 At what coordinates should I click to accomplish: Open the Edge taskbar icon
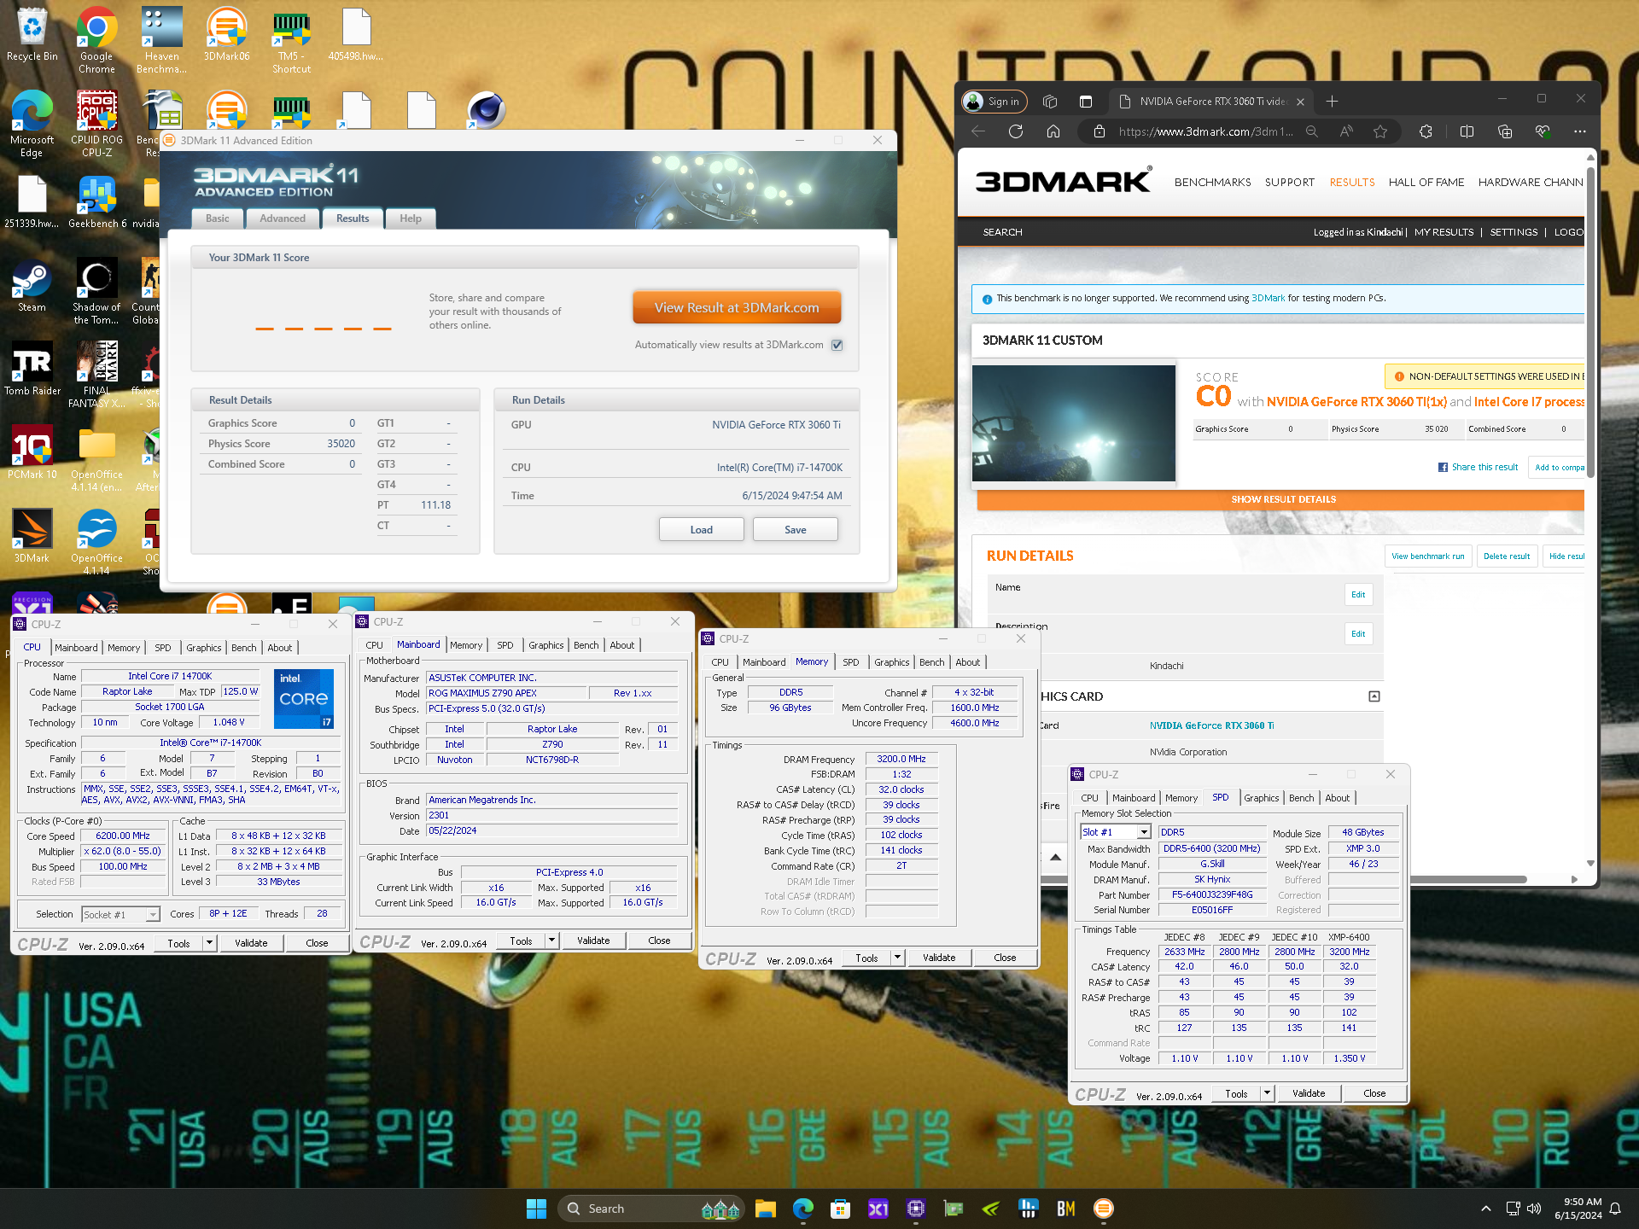803,1209
